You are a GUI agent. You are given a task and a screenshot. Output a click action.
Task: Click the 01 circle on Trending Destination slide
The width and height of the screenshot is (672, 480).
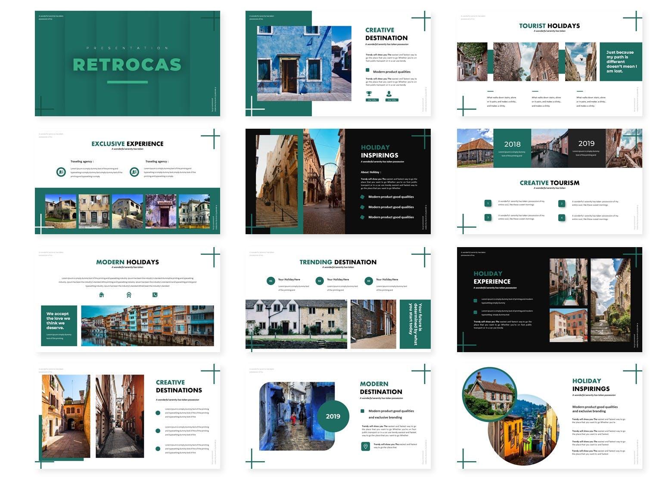pyautogui.click(x=271, y=281)
